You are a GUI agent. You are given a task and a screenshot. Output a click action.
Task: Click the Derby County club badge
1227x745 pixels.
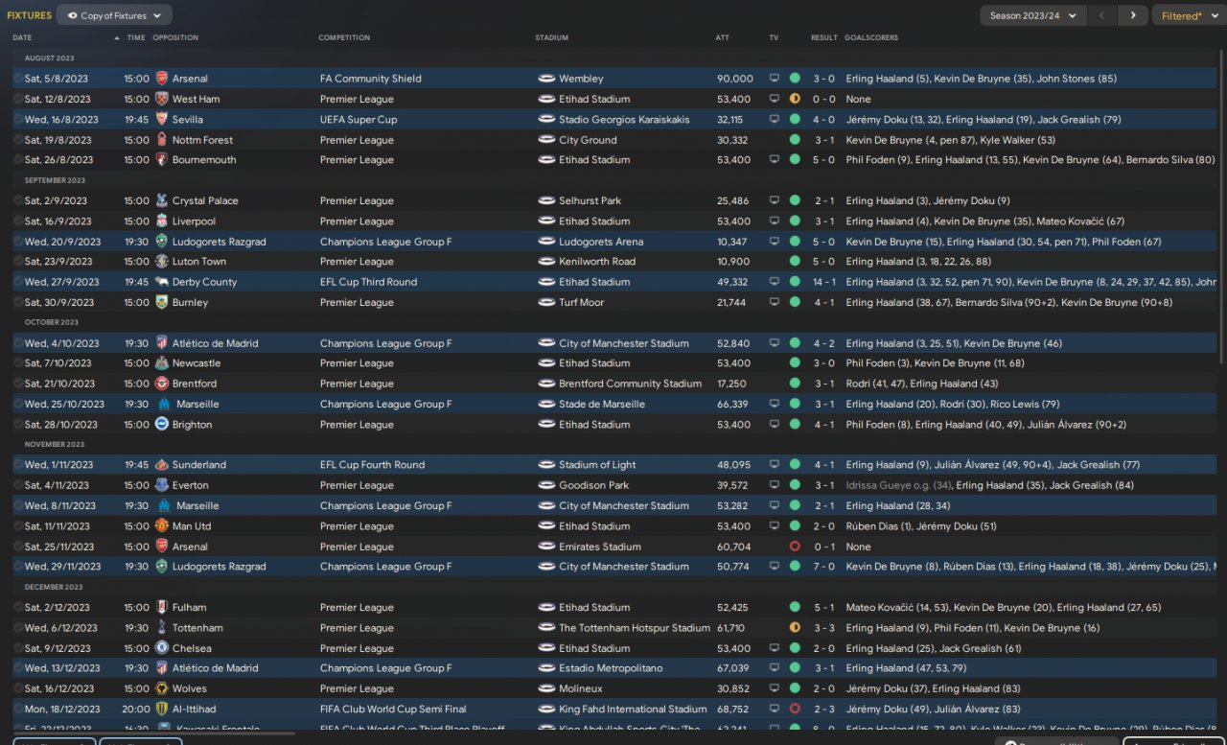coord(162,282)
